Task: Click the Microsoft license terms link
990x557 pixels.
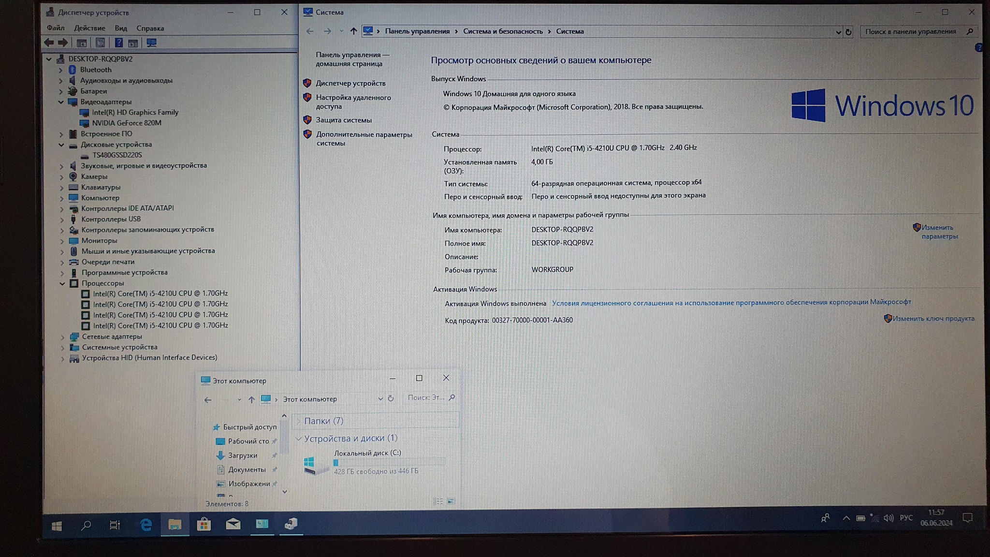Action: click(x=731, y=303)
